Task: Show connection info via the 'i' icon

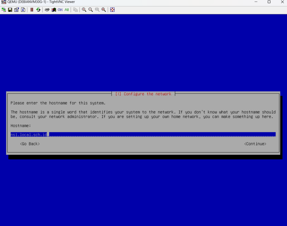Action: click(23, 10)
